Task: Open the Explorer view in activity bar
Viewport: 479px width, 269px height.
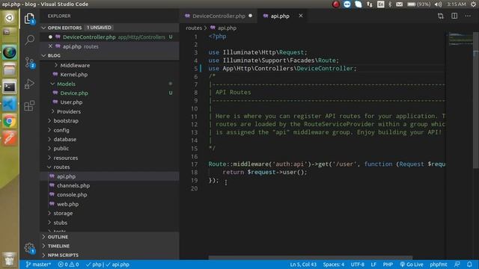Action: (29, 19)
